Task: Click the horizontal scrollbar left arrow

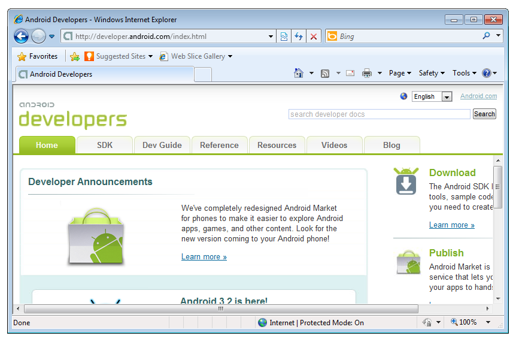Action: tap(18, 308)
